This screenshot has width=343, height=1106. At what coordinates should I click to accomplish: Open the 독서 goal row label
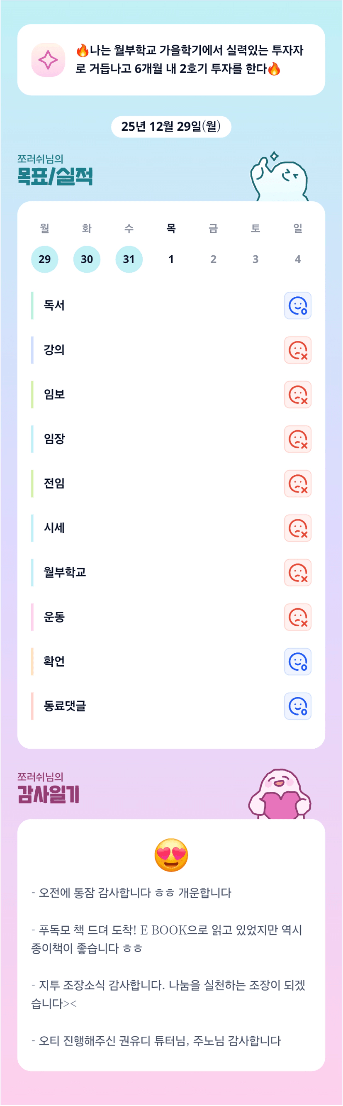click(54, 306)
